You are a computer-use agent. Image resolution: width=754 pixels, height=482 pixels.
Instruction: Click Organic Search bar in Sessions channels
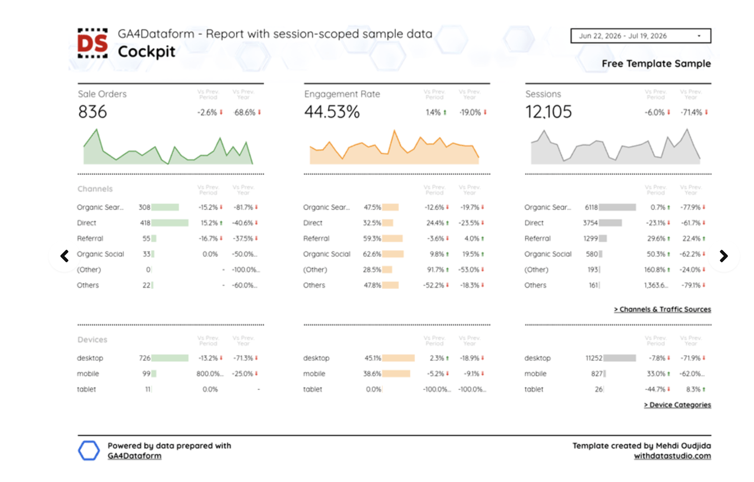point(617,207)
